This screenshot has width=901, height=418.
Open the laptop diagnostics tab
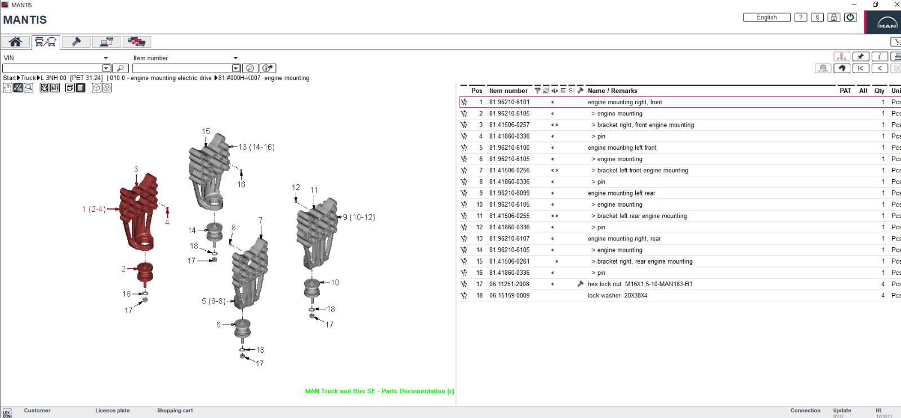[106, 42]
